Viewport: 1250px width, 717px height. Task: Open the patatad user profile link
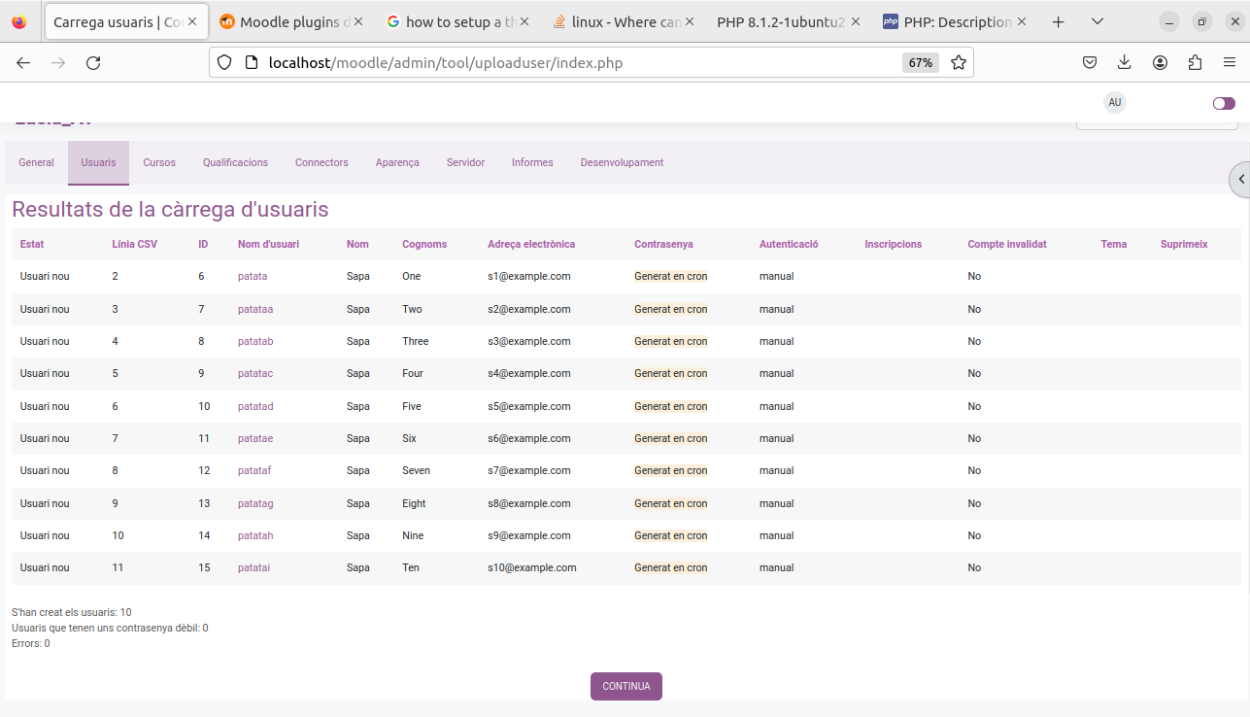click(x=255, y=406)
